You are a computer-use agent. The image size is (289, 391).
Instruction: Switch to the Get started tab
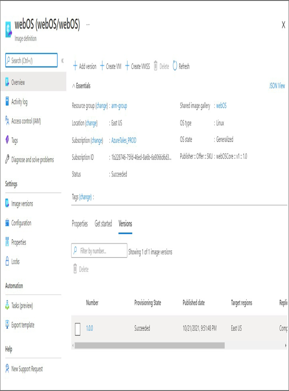point(103,224)
